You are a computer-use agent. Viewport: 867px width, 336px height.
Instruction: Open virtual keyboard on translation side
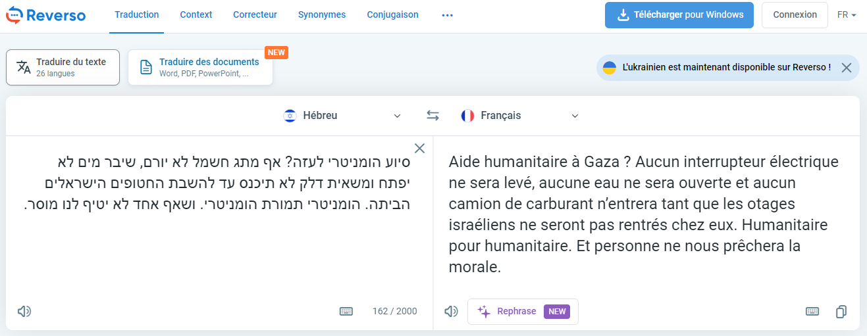[x=812, y=311]
